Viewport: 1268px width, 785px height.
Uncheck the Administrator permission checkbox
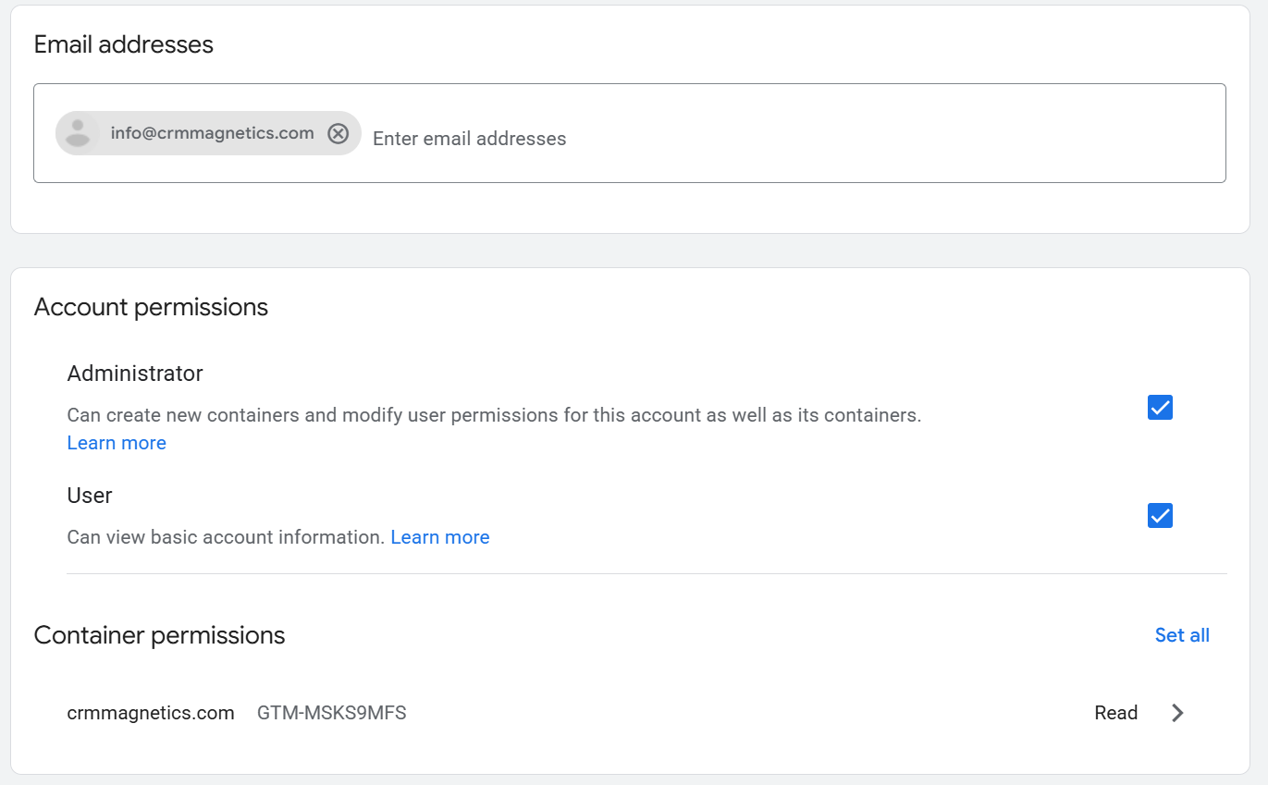coord(1160,408)
